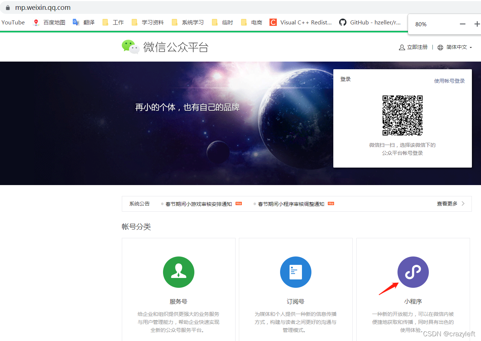Click the globe language icon

pos(440,47)
